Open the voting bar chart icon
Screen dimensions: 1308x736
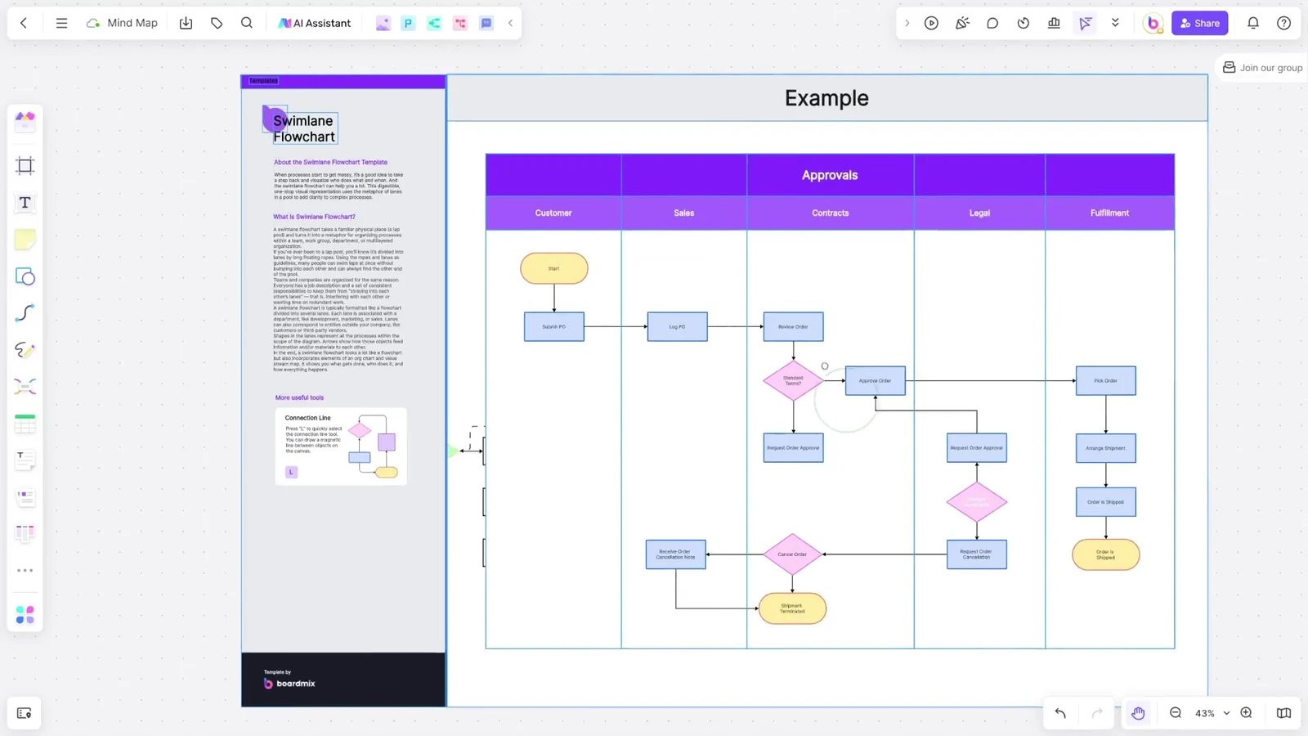tap(1054, 23)
